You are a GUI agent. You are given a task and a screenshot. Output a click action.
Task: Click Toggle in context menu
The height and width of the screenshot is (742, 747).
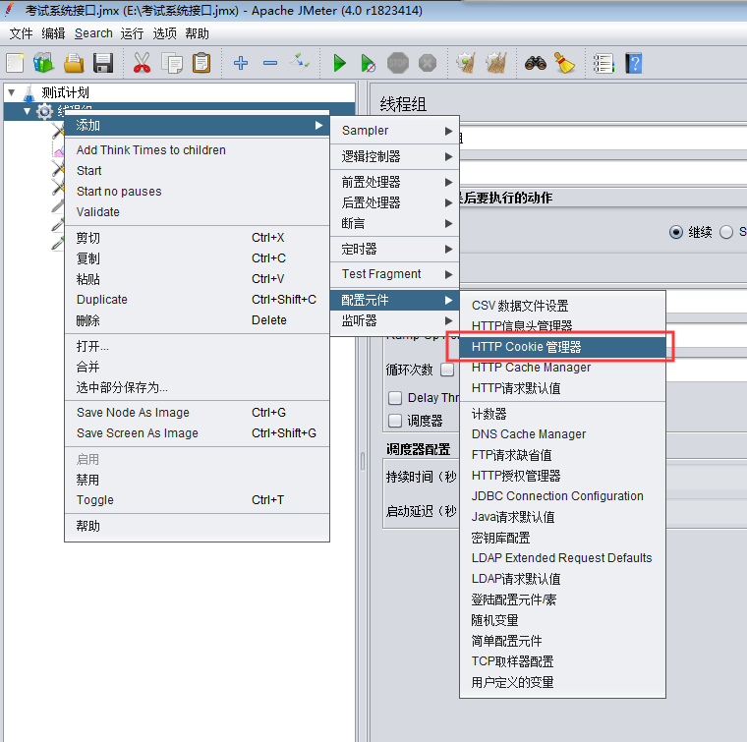(x=197, y=500)
